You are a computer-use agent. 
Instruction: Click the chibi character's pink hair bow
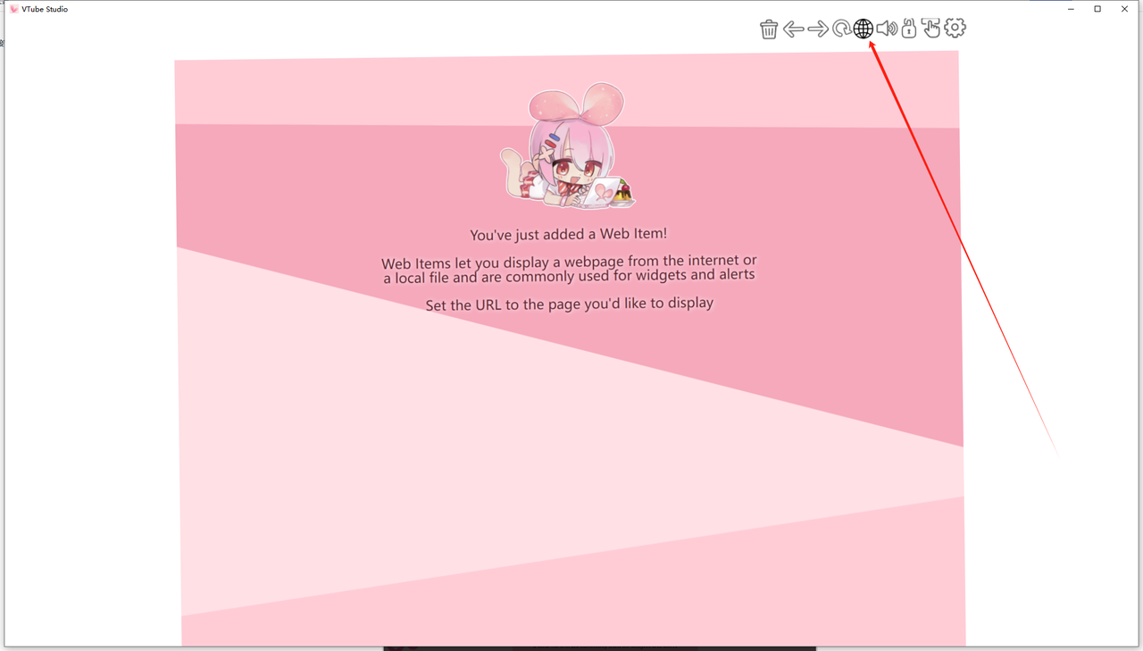[x=576, y=104]
